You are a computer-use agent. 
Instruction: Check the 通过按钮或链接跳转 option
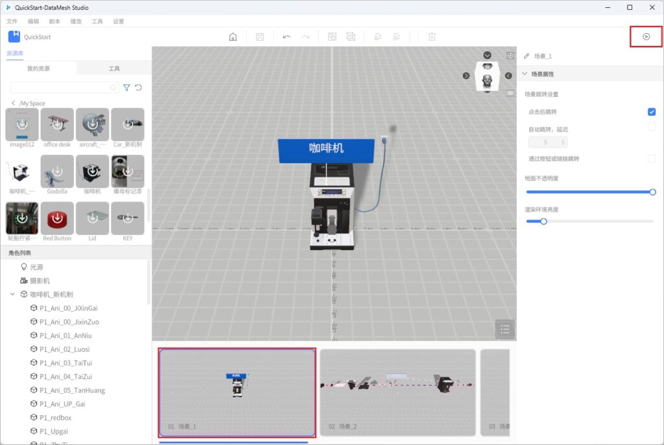point(652,159)
